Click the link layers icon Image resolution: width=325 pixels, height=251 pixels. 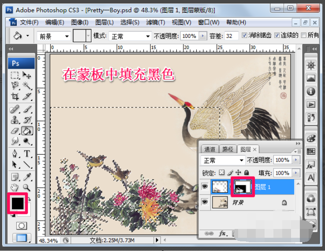pyautogui.click(x=209, y=234)
